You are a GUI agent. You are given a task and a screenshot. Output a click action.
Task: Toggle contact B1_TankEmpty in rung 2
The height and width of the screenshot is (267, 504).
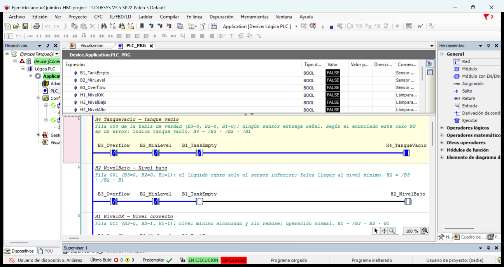tap(199, 201)
